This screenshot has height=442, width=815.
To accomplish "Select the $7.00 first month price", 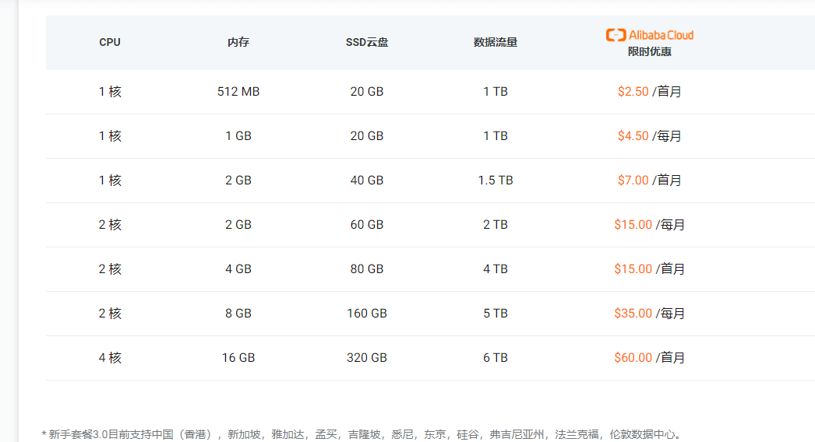I will pos(633,181).
